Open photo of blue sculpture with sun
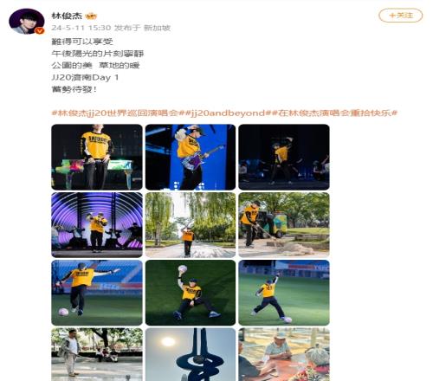433x381 pixels. [191, 354]
